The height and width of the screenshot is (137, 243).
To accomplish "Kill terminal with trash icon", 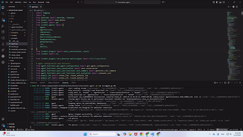I will pyautogui.click(x=228, y=83).
